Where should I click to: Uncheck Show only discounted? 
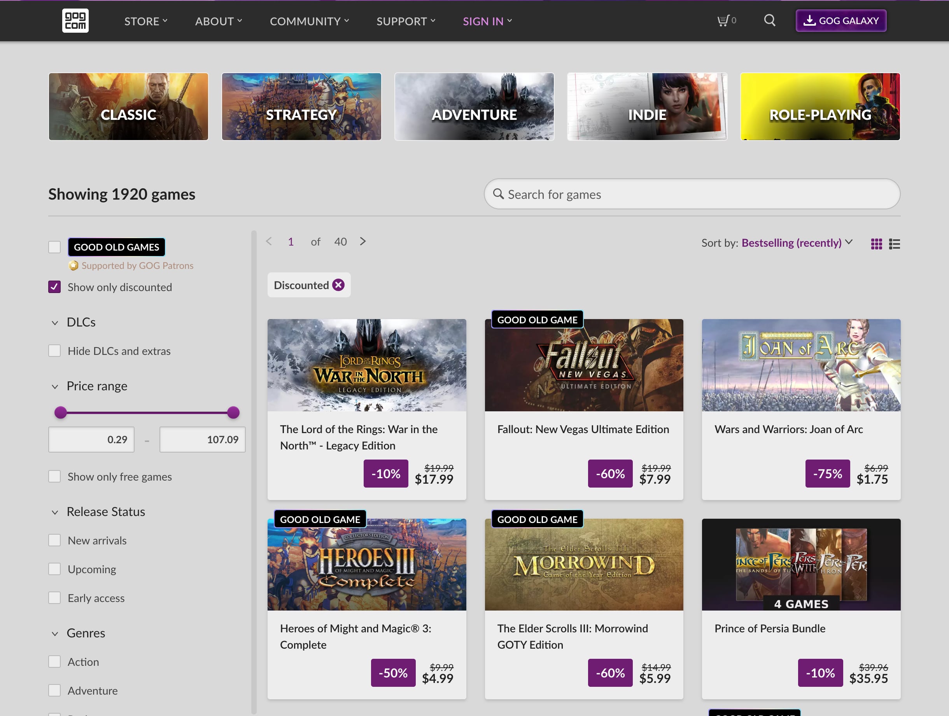click(x=54, y=287)
